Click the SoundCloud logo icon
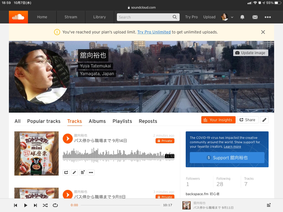Screen dimensions: 283x212 tap(18, 17)
